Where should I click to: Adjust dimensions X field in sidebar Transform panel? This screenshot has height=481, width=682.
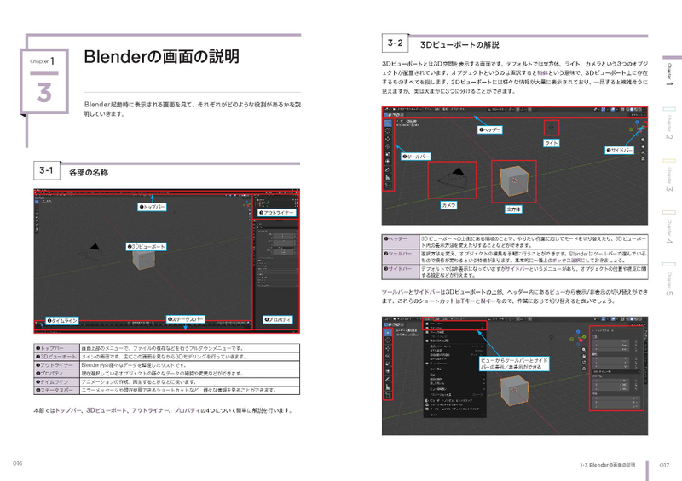[x=616, y=398]
